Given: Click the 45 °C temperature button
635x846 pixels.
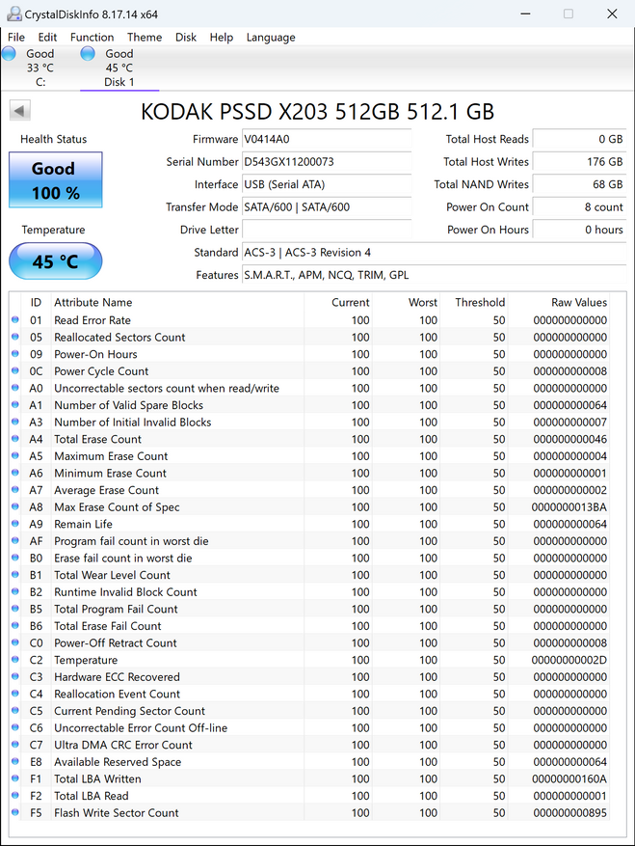Looking at the screenshot, I should point(55,261).
